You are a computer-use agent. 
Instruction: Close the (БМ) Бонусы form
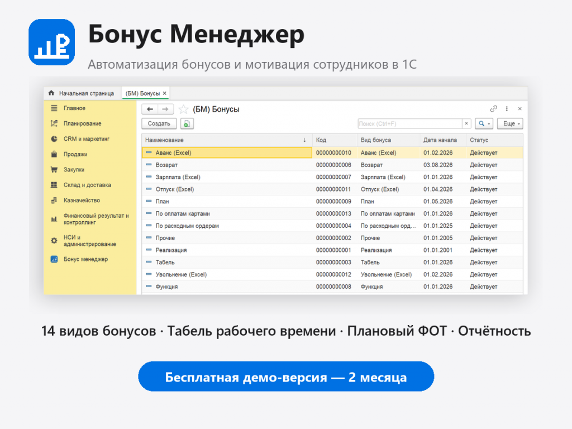pos(520,109)
